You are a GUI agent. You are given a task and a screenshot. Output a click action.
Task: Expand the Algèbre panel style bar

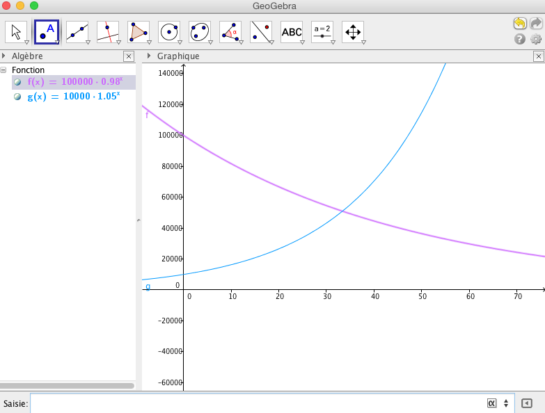click(4, 56)
